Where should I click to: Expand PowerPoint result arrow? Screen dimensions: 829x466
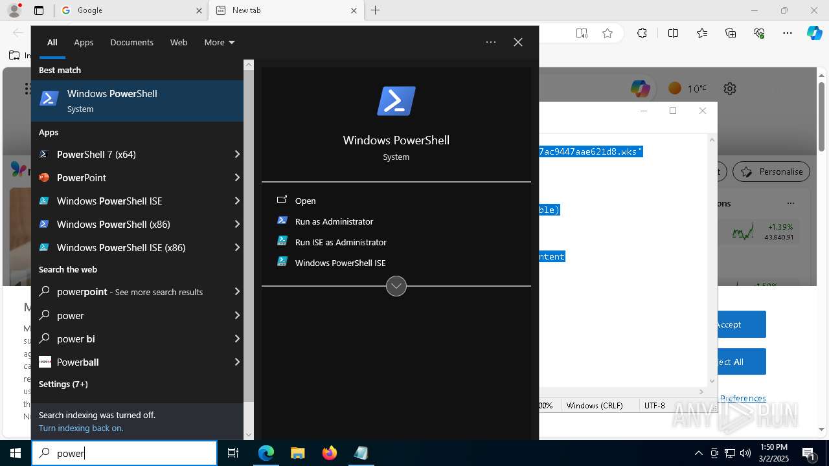point(237,177)
